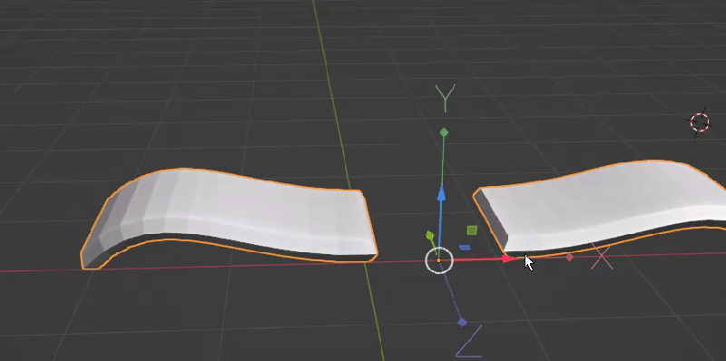726x361 pixels.
Task: Click the green plane-constraint square handle
Action: coord(472,230)
